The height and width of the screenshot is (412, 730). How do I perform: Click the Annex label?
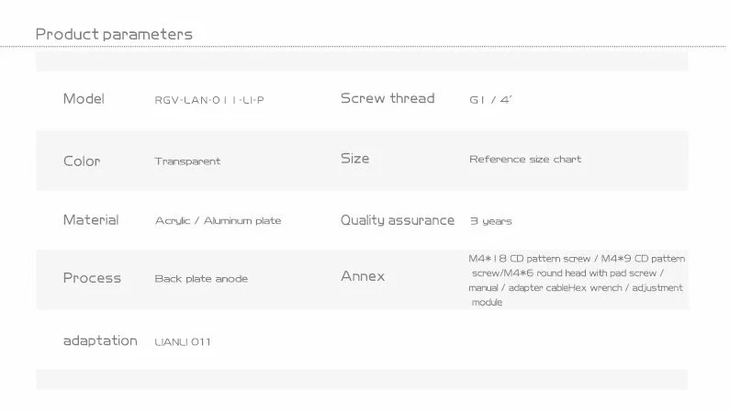[x=363, y=276]
